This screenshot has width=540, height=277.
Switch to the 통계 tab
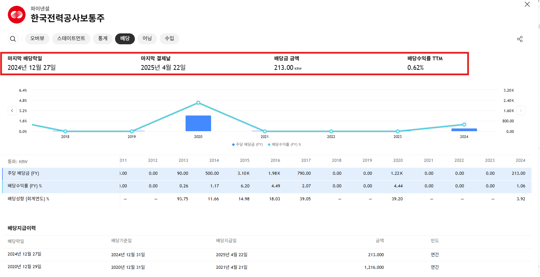[x=103, y=39]
